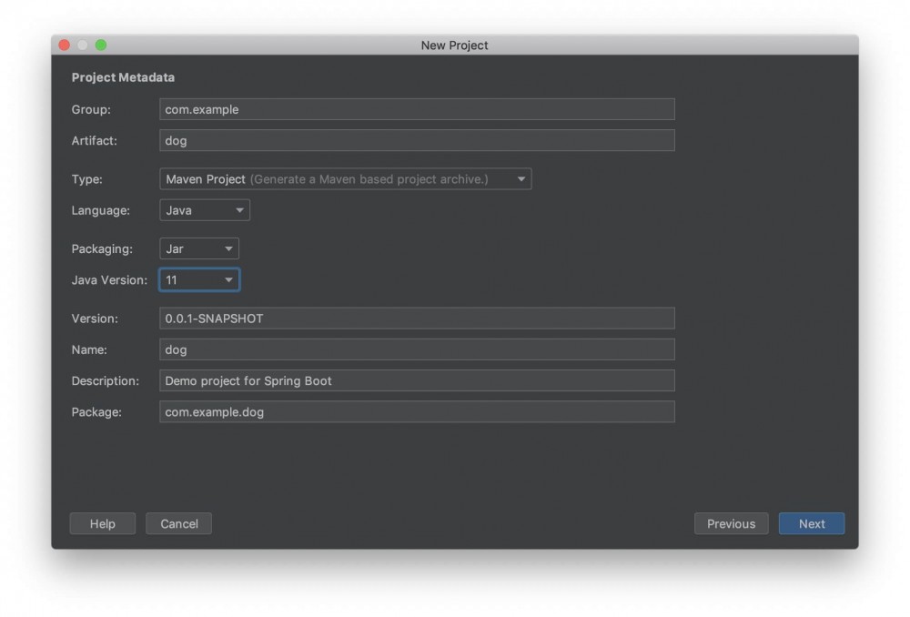
Task: Click the Version field showing 0.0.1-SNAPSHOT
Action: pos(416,318)
